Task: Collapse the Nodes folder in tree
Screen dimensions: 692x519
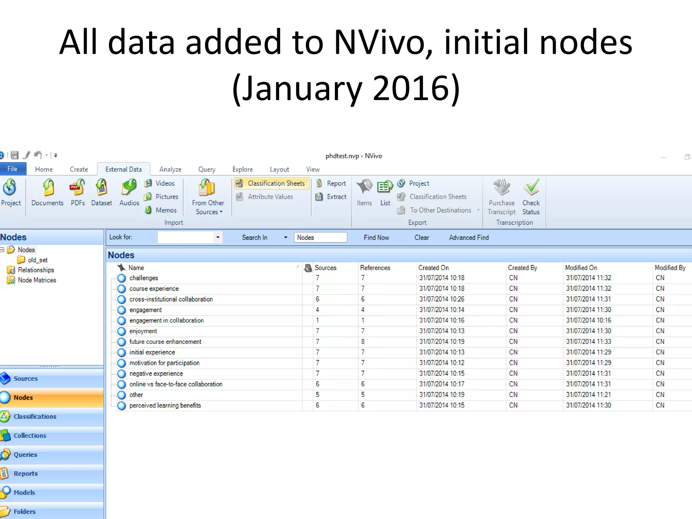Action: tap(2, 250)
